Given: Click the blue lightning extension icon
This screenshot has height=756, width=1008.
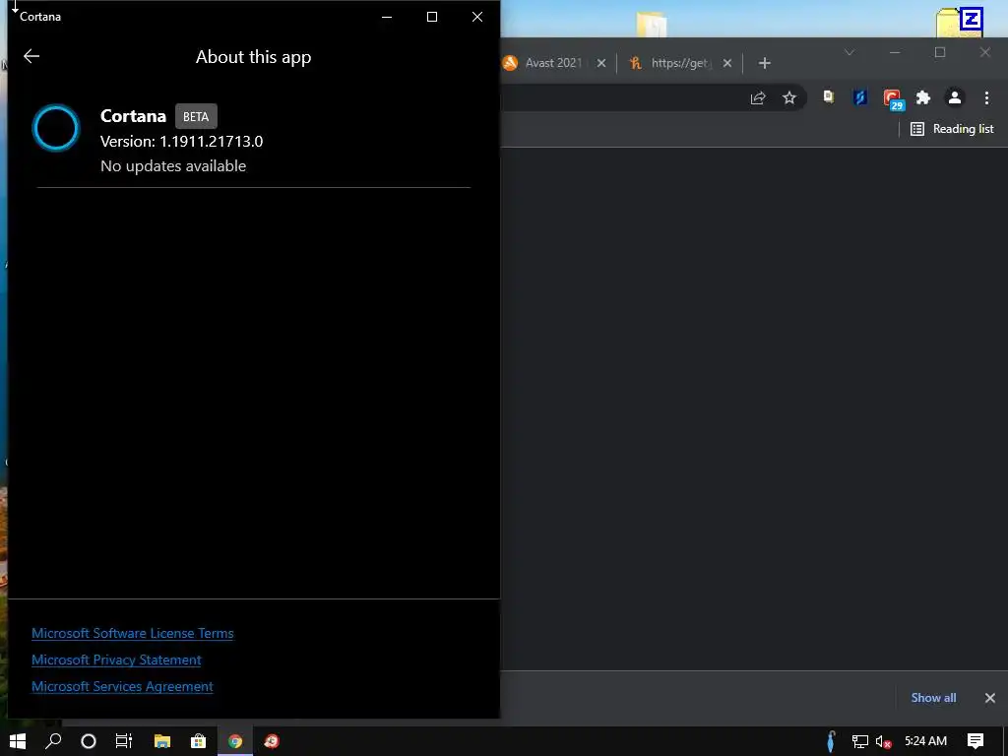Looking at the screenshot, I should click(860, 97).
